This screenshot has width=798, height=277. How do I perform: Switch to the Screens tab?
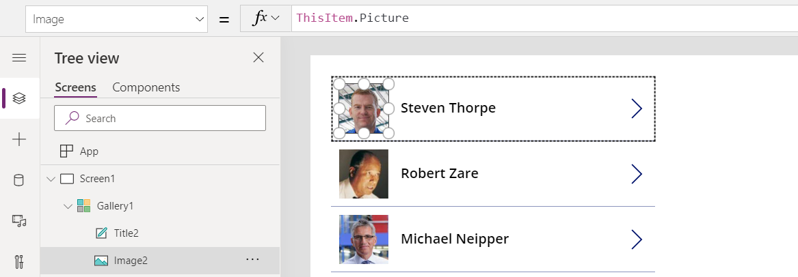pyautogui.click(x=75, y=87)
